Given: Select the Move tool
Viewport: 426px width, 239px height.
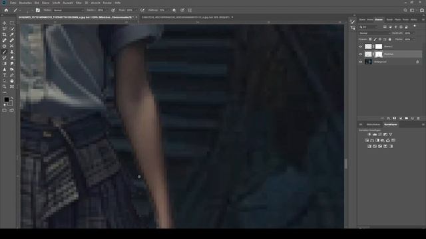Looking at the screenshot, I should (x=5, y=23).
